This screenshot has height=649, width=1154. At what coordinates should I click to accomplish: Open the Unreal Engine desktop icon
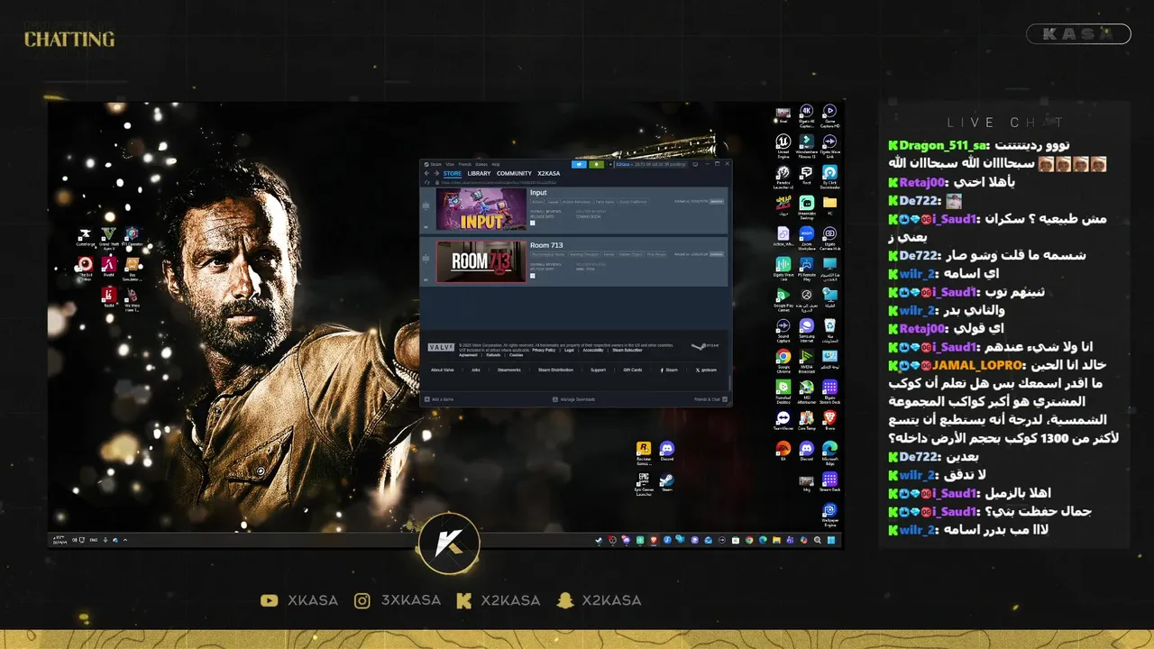click(783, 142)
